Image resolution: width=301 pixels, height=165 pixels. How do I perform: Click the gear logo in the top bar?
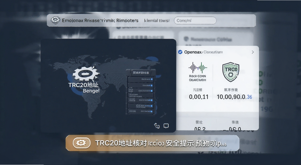(x=55, y=20)
